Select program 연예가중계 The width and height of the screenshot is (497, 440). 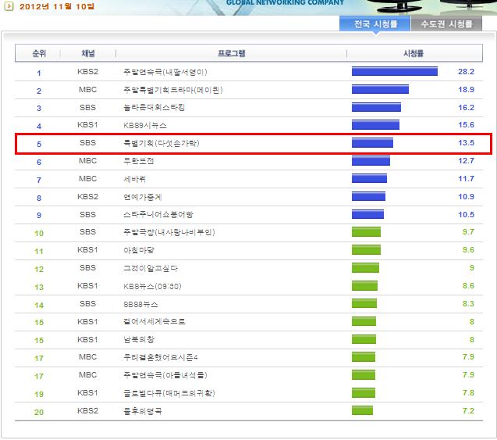[142, 197]
